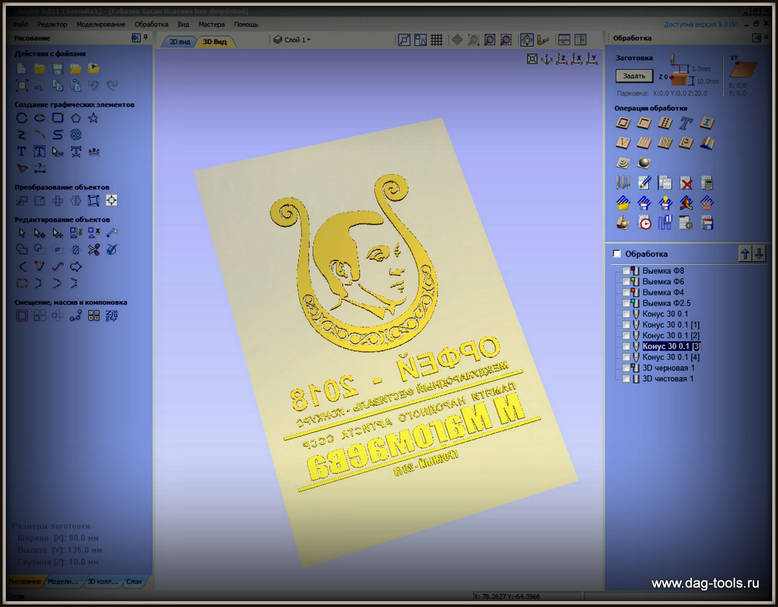Open the Редактор menu
Image resolution: width=778 pixels, height=607 pixels.
click(x=52, y=25)
